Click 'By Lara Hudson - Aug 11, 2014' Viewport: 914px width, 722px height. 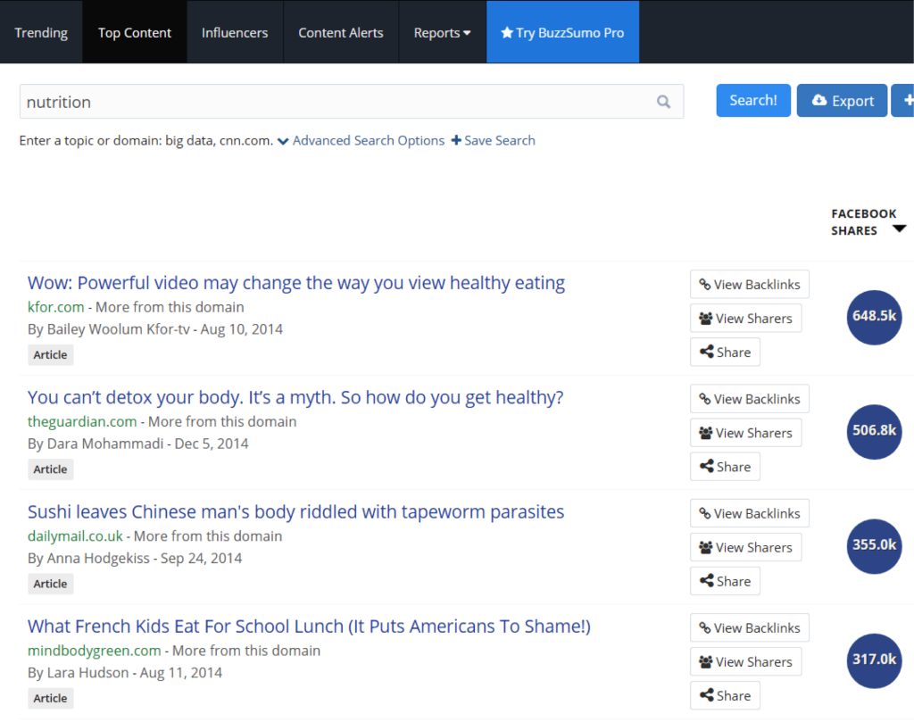(125, 673)
